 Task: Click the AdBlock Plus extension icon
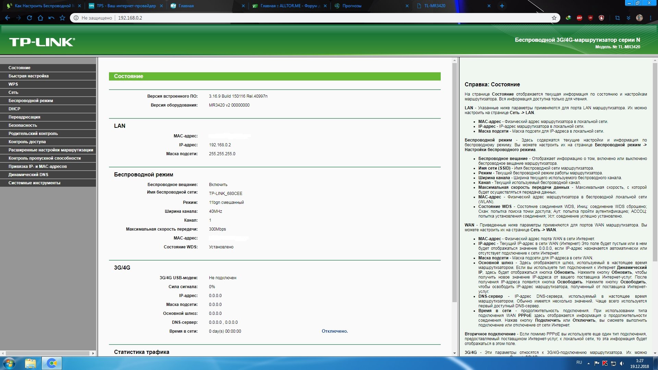coord(579,18)
